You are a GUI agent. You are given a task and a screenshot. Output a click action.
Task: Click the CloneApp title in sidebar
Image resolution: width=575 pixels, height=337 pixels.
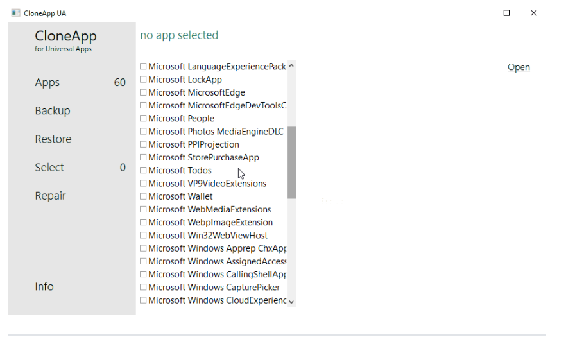point(65,36)
